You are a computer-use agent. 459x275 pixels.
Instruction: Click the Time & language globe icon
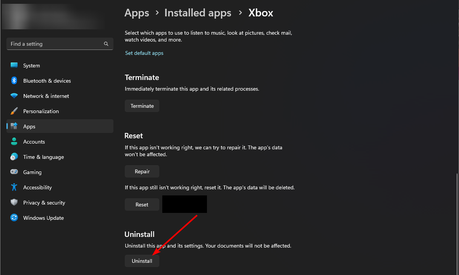14,157
